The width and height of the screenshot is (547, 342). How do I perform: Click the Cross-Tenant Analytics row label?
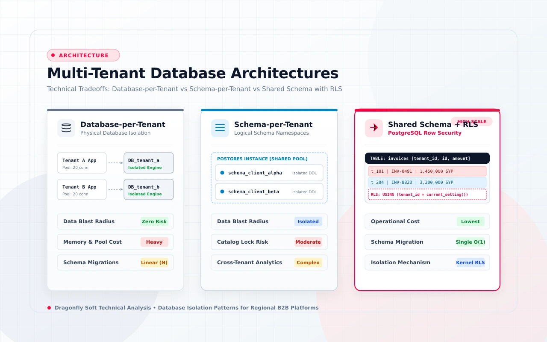coord(250,262)
